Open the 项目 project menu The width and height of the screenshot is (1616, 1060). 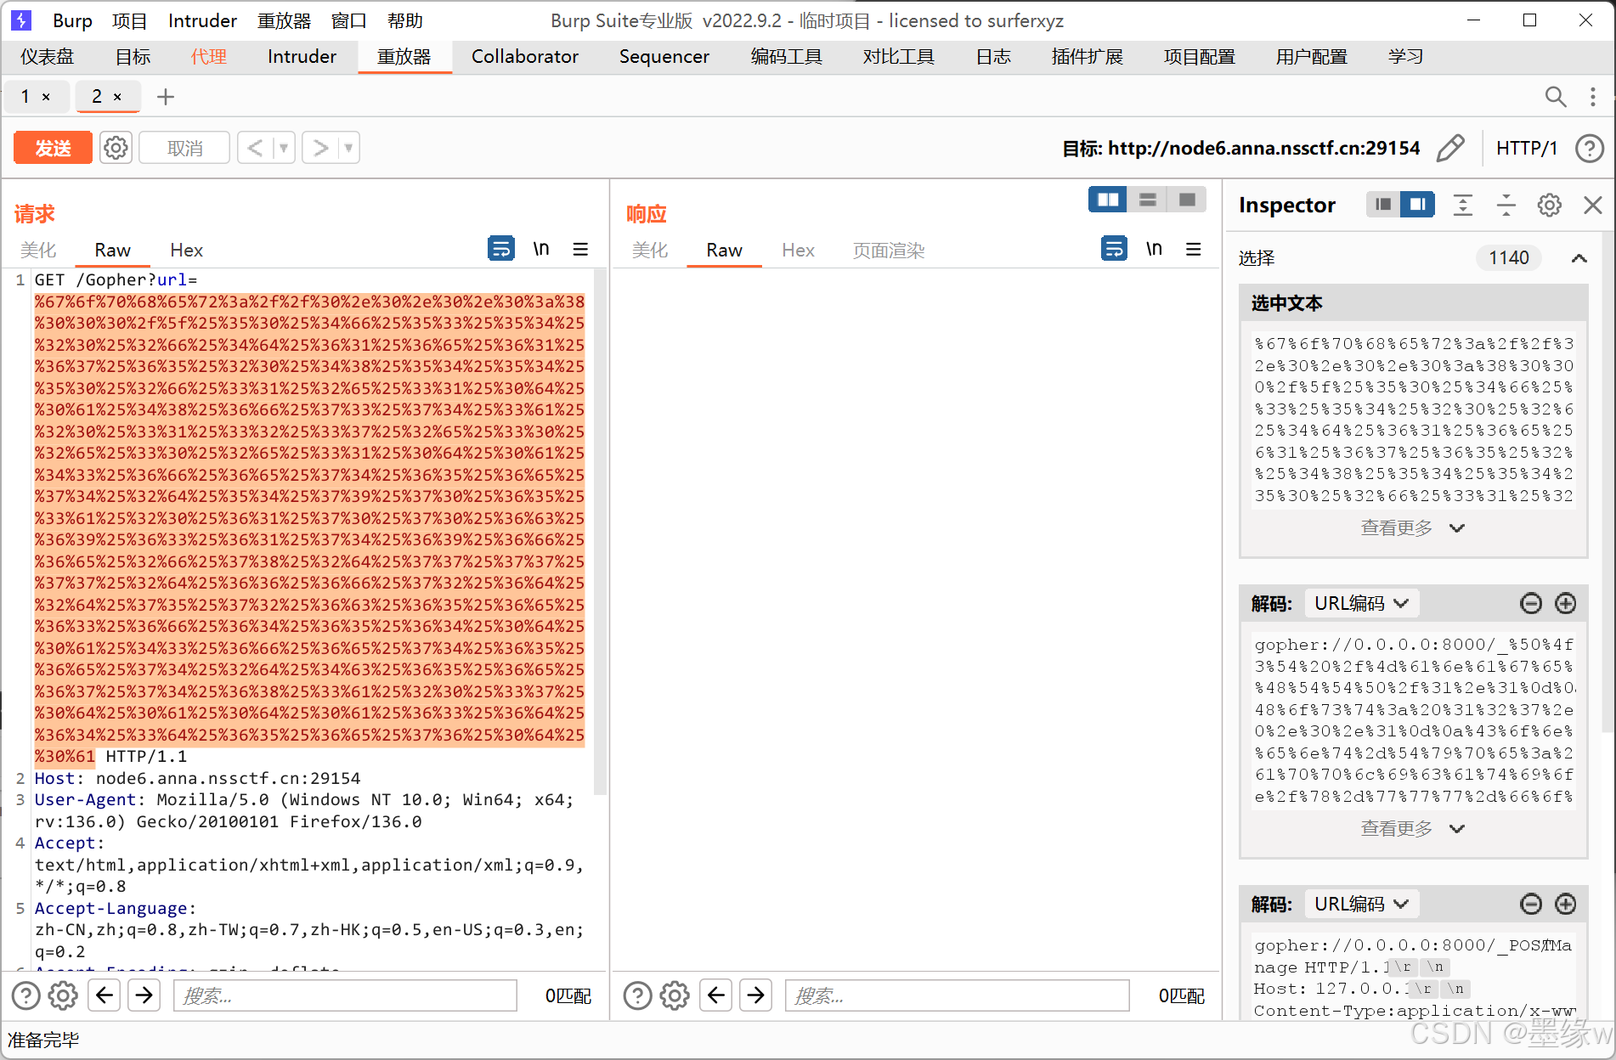click(129, 20)
